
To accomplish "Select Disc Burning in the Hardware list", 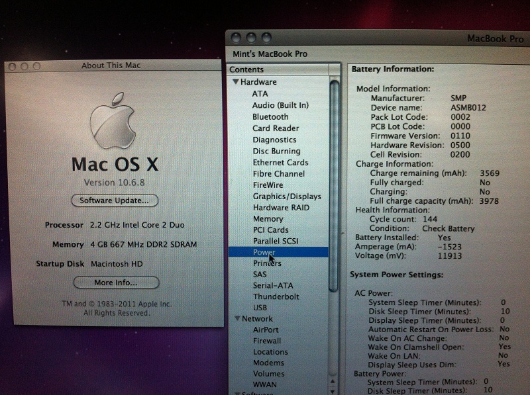I will pyautogui.click(x=276, y=151).
